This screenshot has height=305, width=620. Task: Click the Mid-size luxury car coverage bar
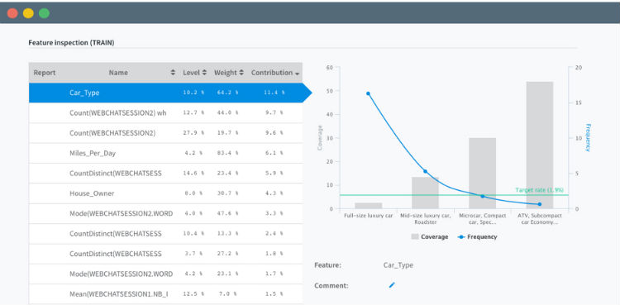[425, 193]
